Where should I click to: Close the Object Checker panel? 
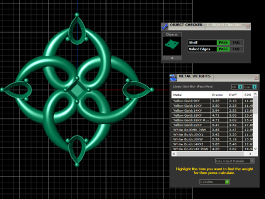[x=247, y=26]
